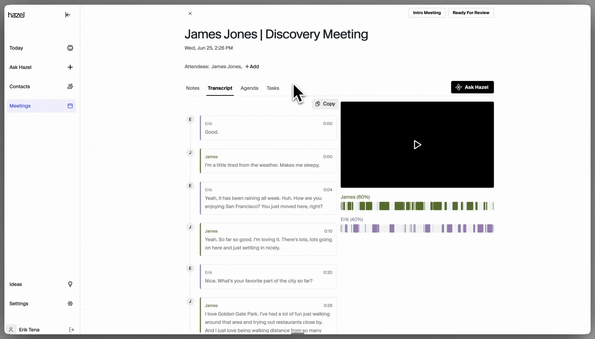Click the transcript line about favorite part of city
Screen dimensions: 595x339
(268, 277)
